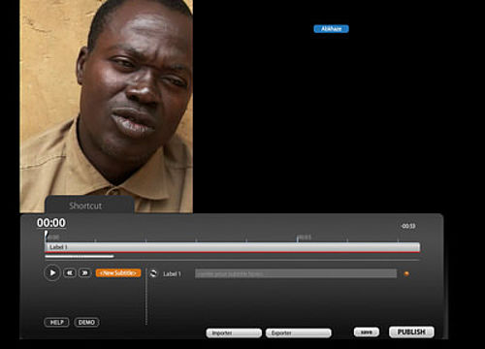485x349 pixels.
Task: Click the Label 1 text in the subtitle row
Action: (172, 274)
